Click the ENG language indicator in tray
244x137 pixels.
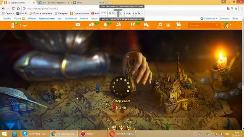227,134
